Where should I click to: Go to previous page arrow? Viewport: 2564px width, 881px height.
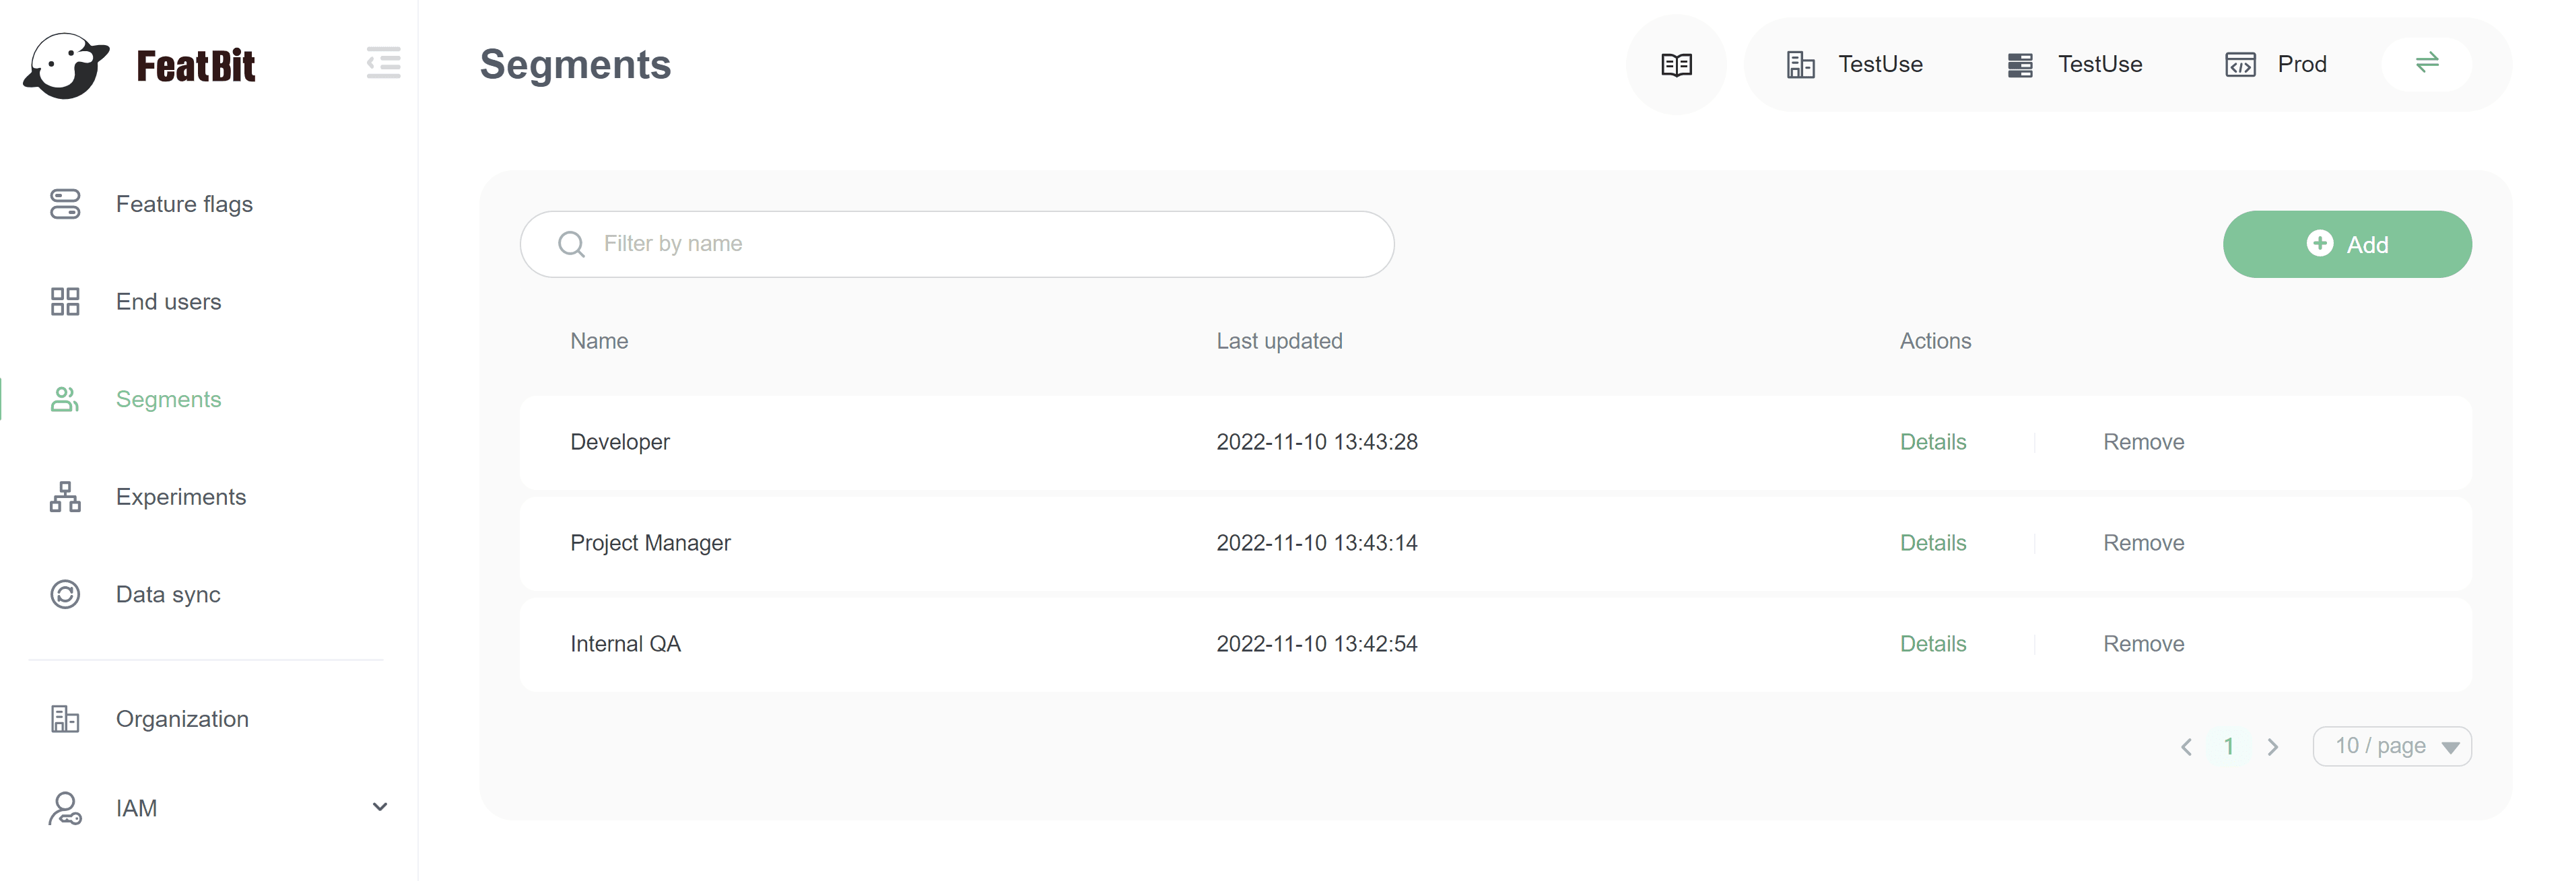(x=2186, y=747)
